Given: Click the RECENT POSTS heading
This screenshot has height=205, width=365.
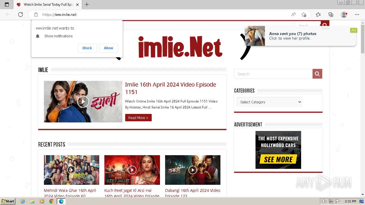Looking at the screenshot, I should [52, 144].
